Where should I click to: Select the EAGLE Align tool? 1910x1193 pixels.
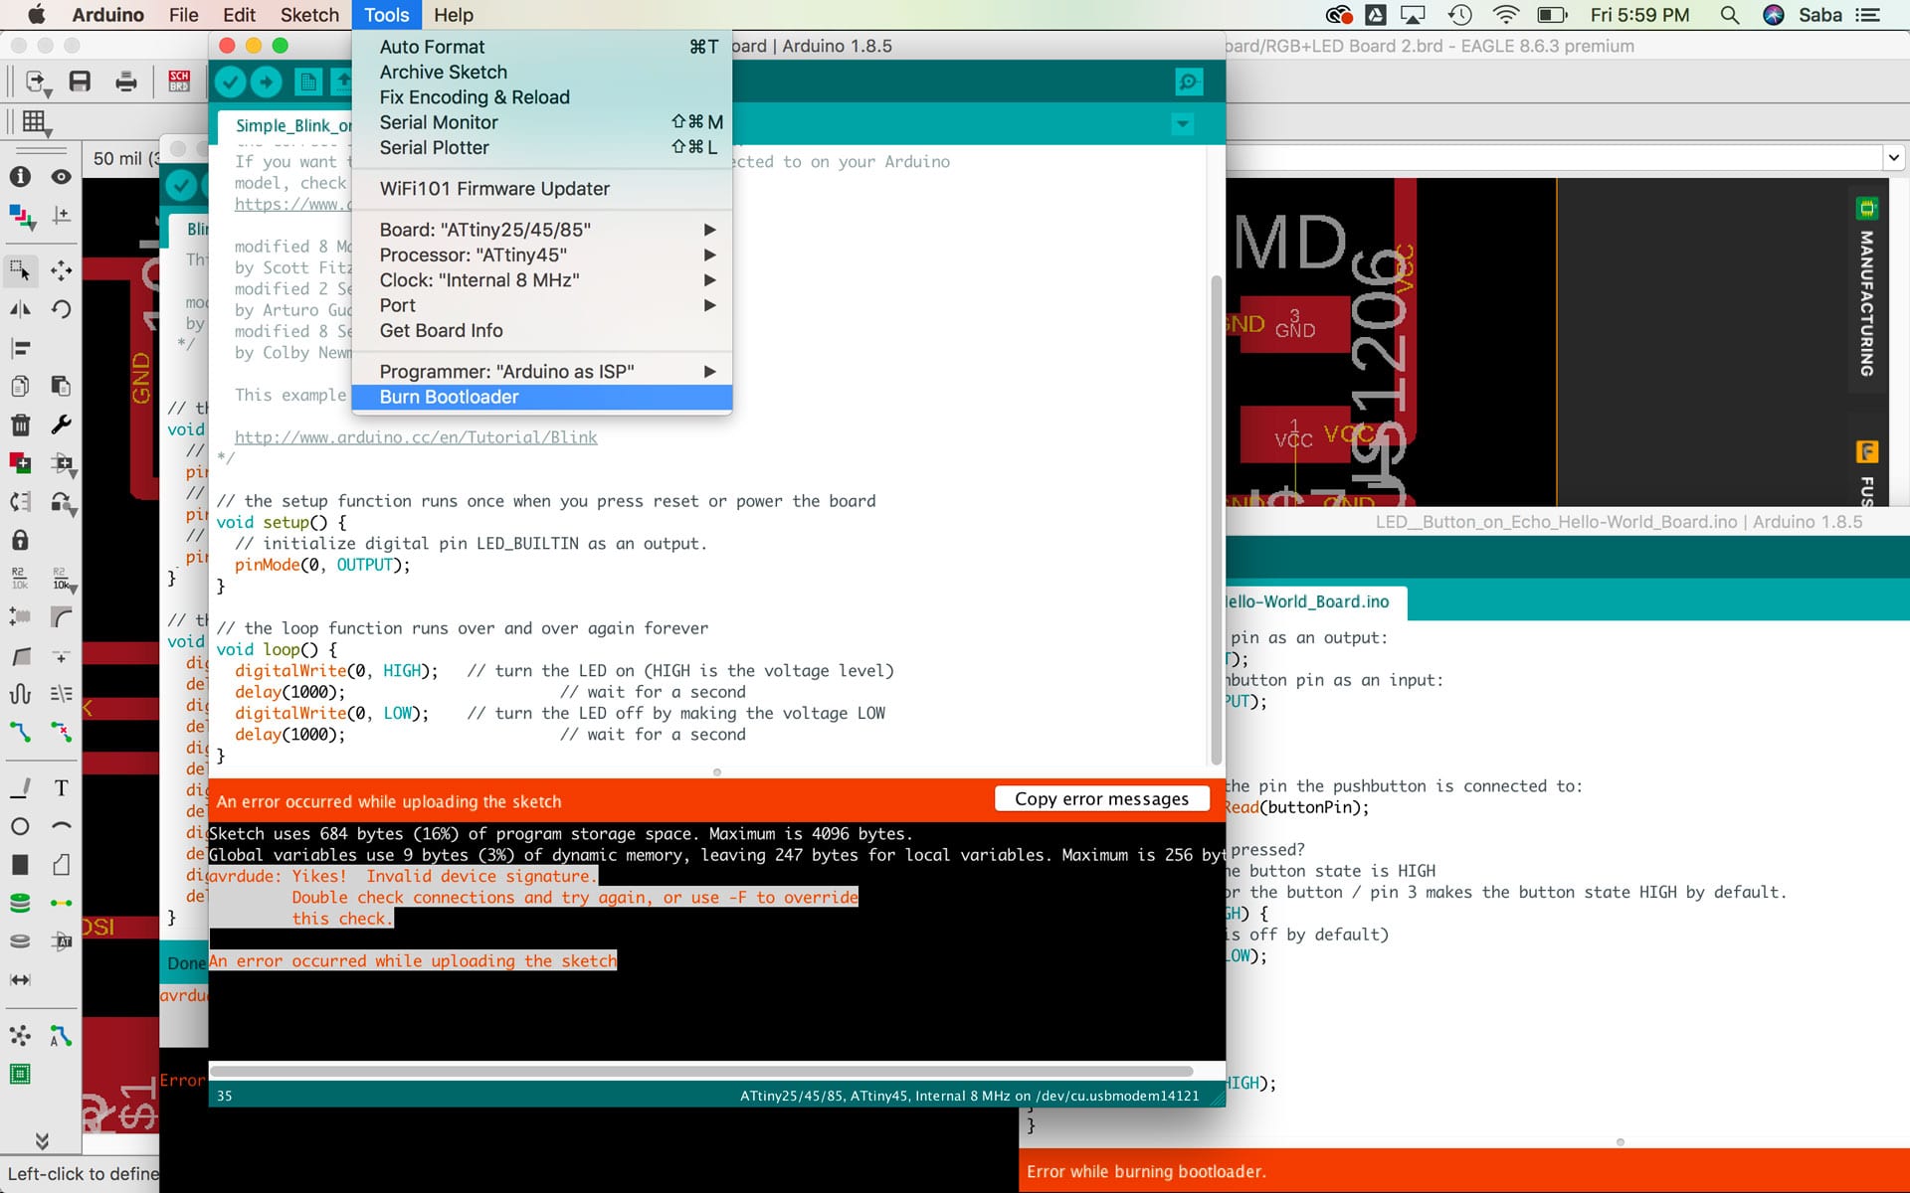[20, 348]
